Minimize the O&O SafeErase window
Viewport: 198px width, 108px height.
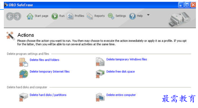(181, 5)
